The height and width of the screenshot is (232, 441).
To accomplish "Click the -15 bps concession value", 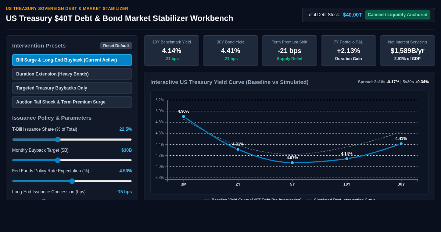I will (x=124, y=192).
